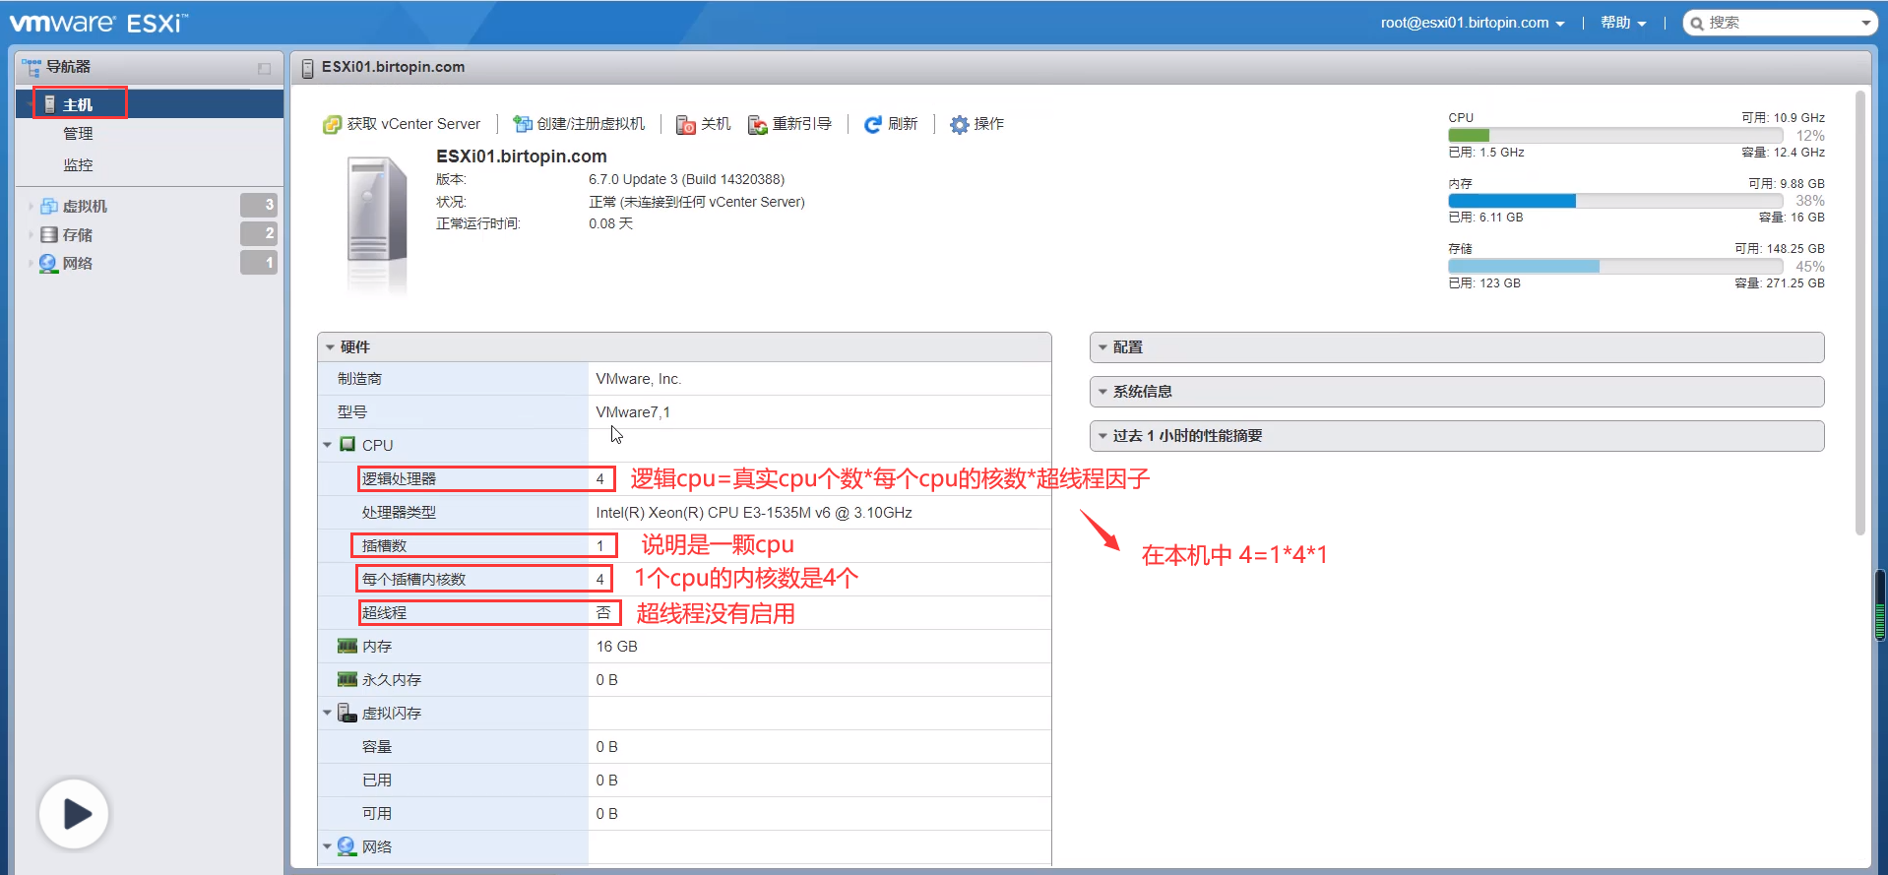This screenshot has height=875, width=1888.
Task: Click the 每个插槽内核数 row label
Action: [x=413, y=580]
